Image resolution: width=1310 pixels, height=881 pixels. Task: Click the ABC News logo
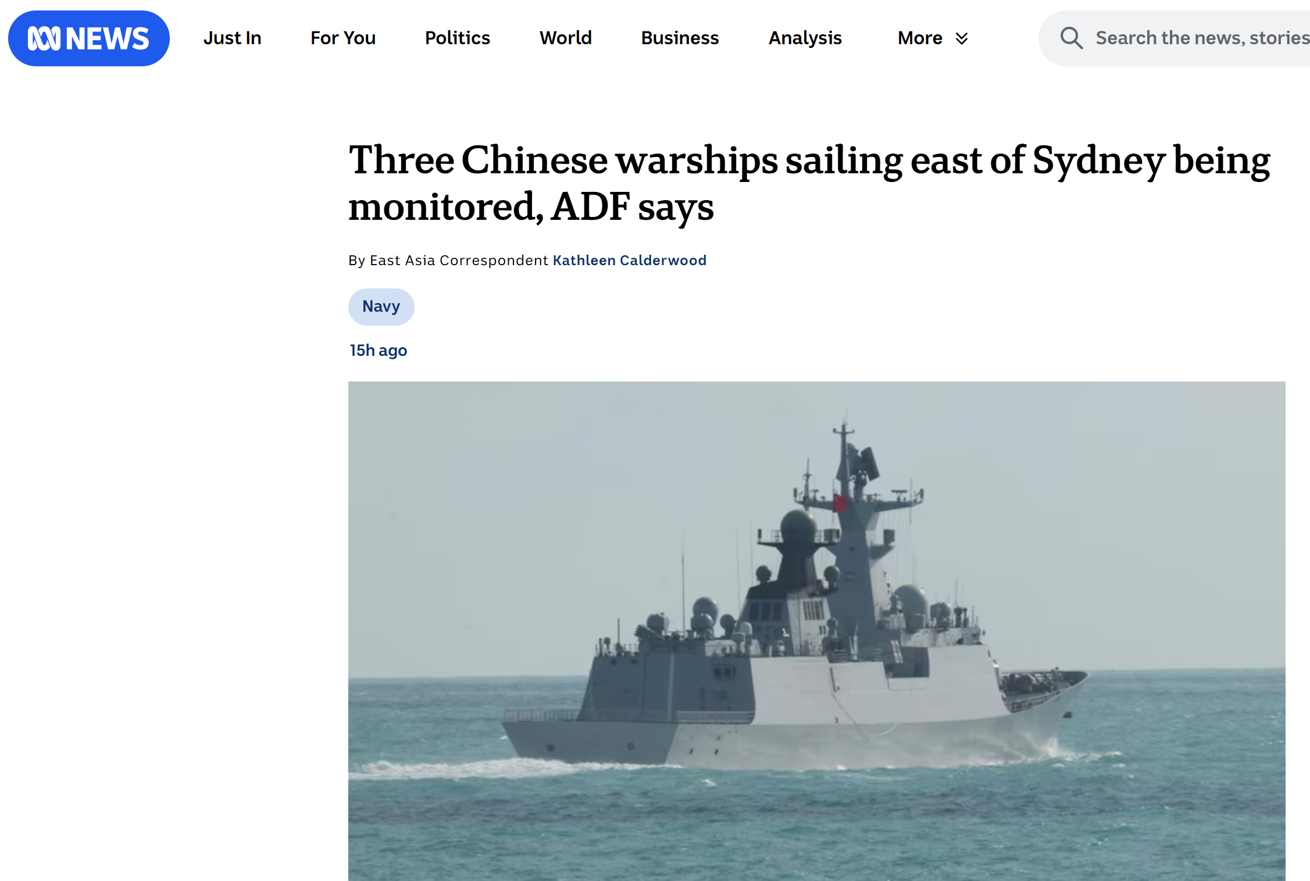tap(89, 38)
